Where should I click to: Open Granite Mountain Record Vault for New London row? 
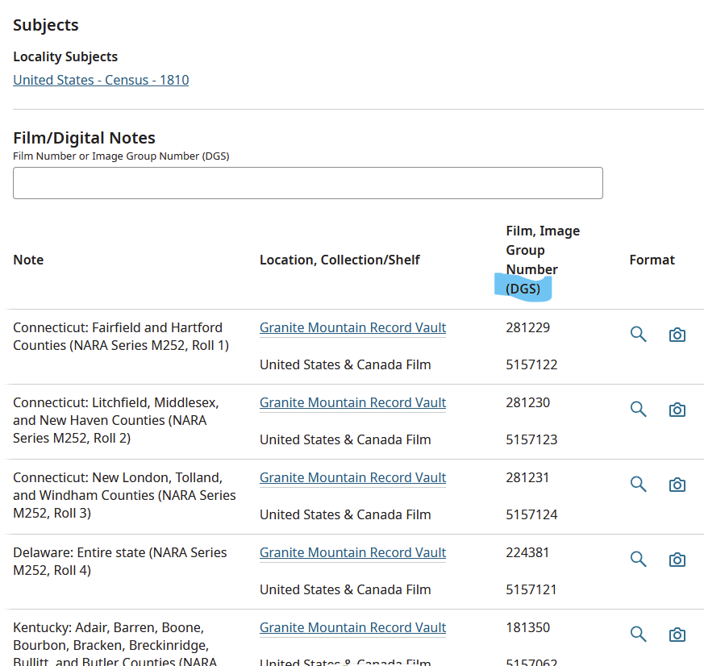353,477
